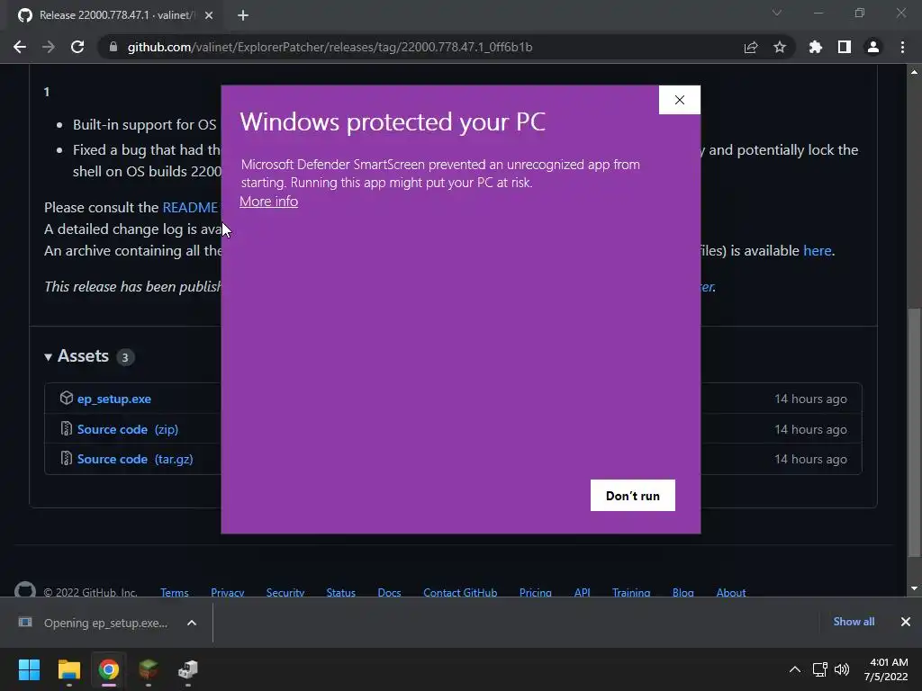Open the README link
This screenshot has width=922, height=691.
(x=190, y=208)
